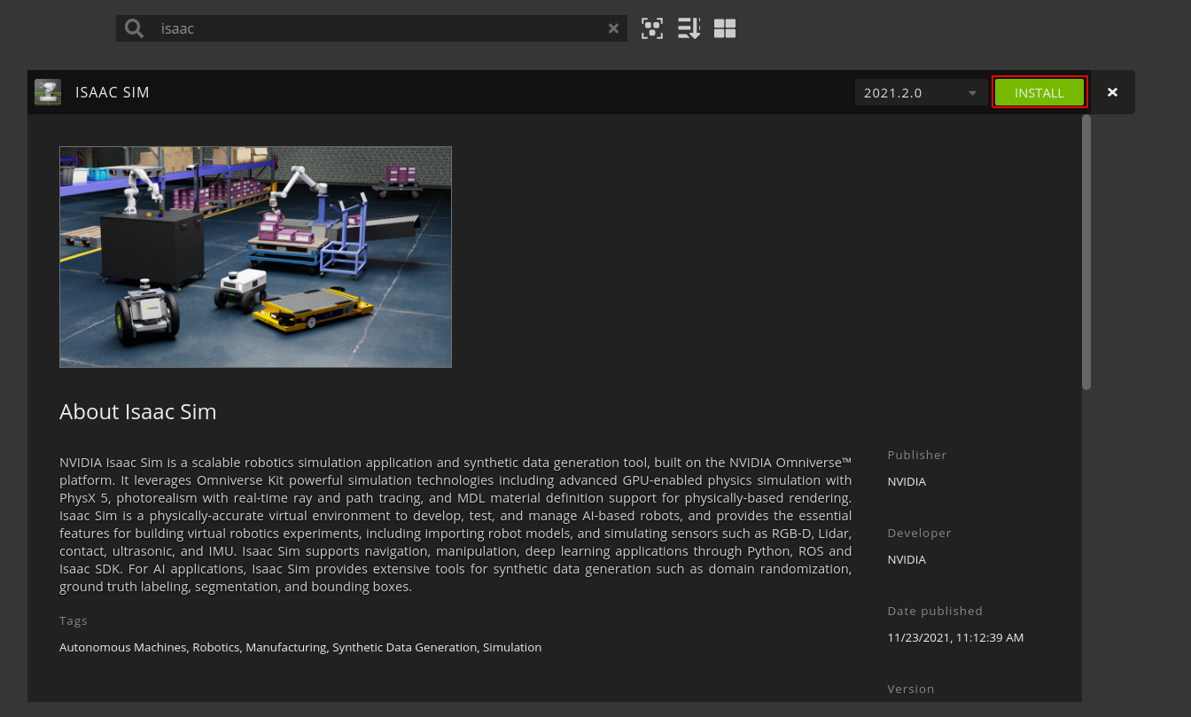The image size is (1191, 717).
Task: Click the details panel vertical scrollbar
Action: [1086, 252]
